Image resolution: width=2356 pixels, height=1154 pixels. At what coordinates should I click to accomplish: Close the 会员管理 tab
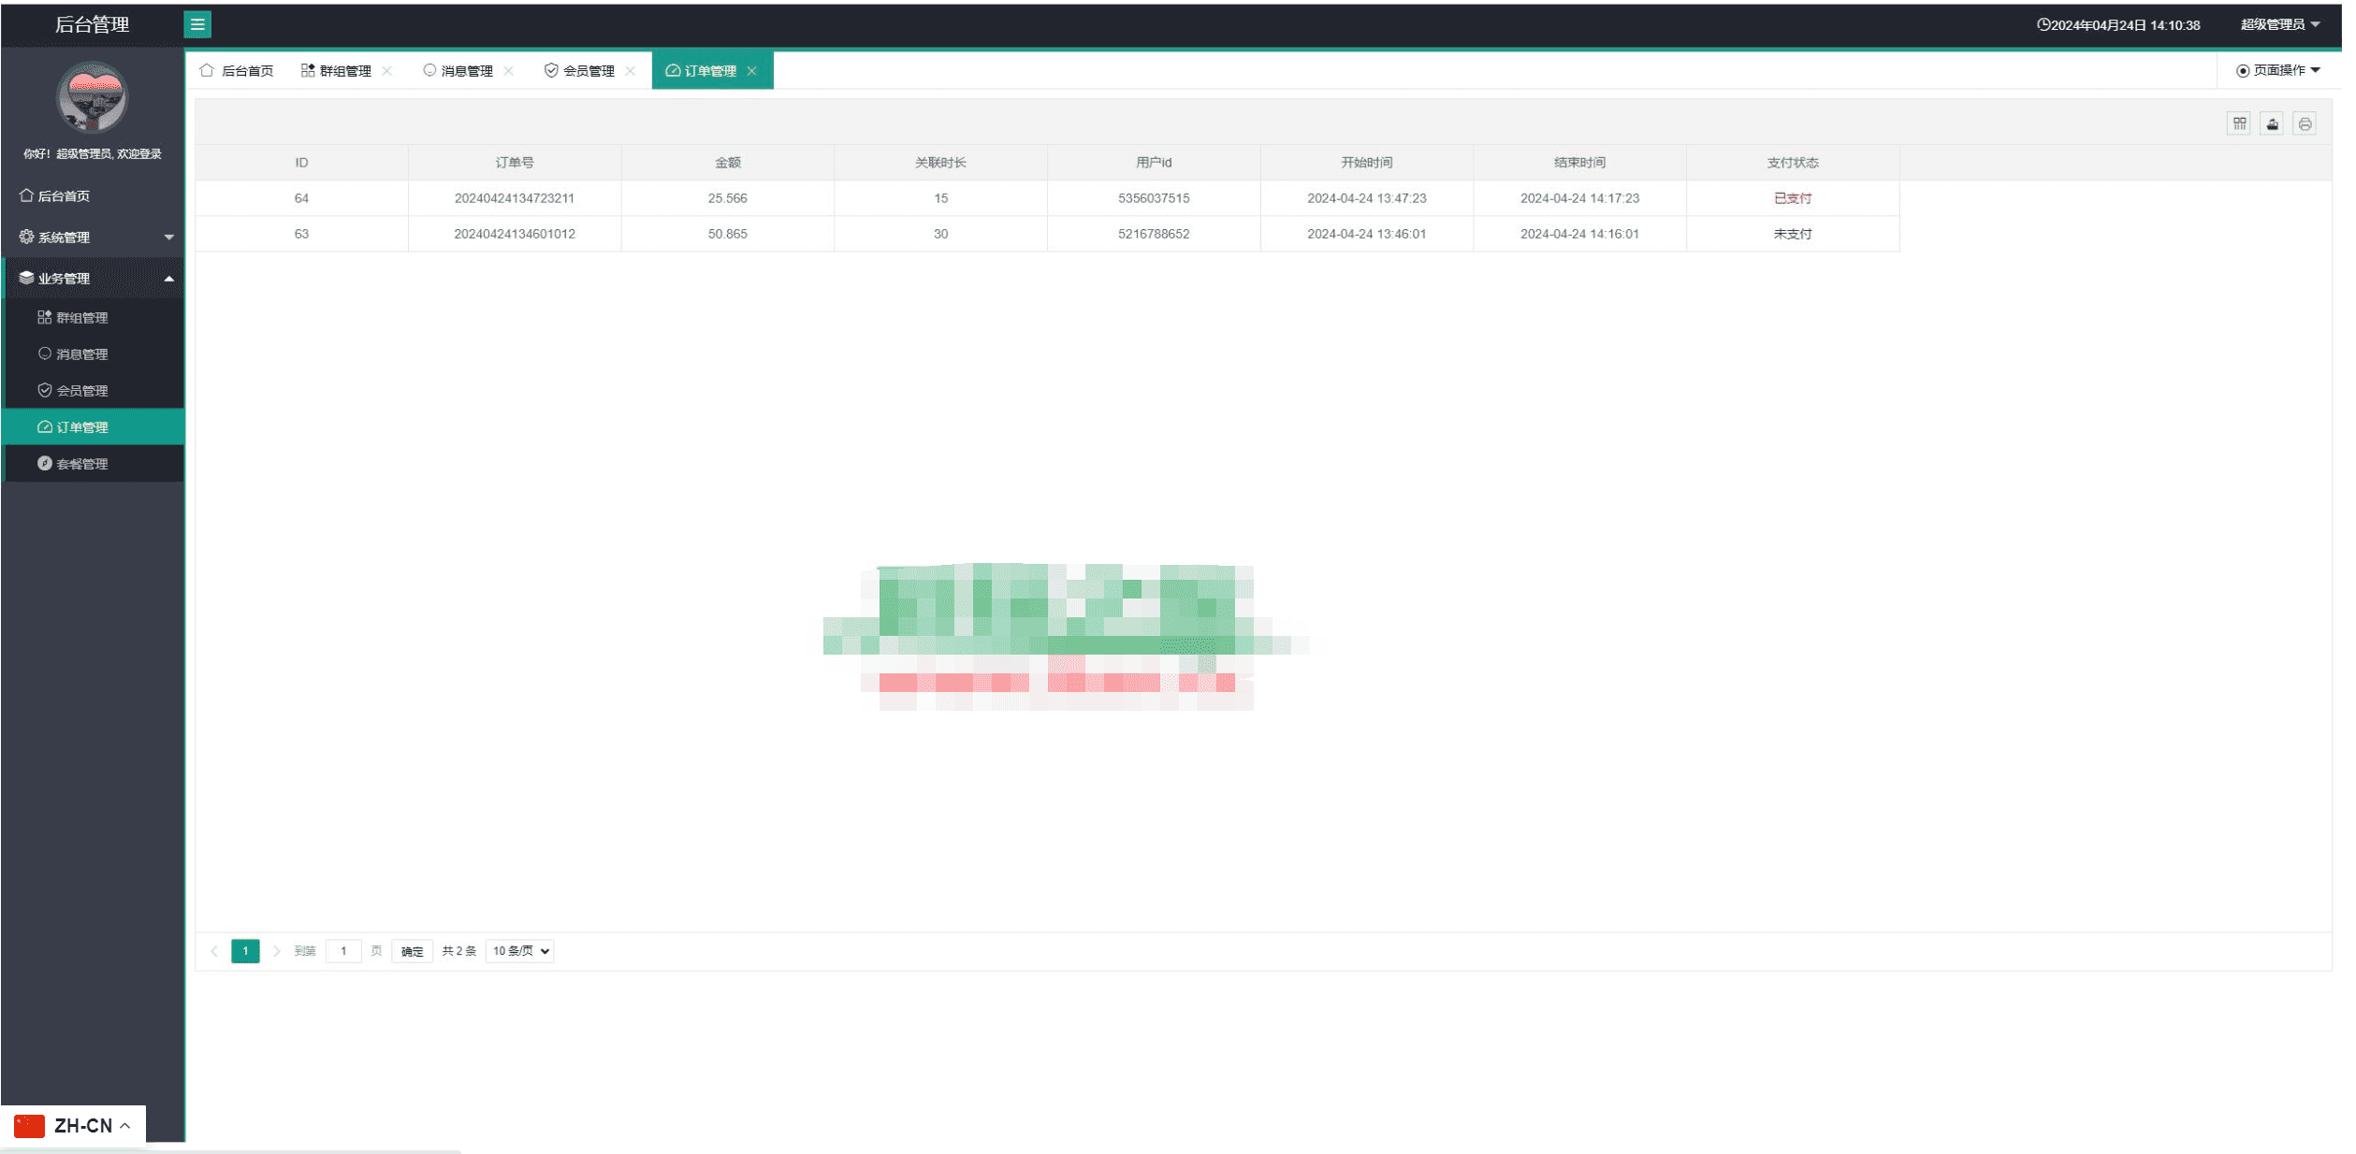click(631, 71)
